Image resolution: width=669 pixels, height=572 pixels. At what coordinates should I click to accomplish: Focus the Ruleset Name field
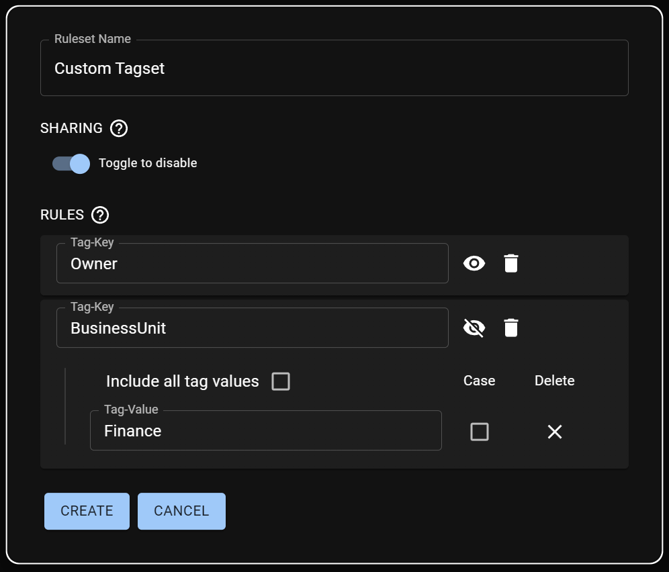[x=334, y=68]
